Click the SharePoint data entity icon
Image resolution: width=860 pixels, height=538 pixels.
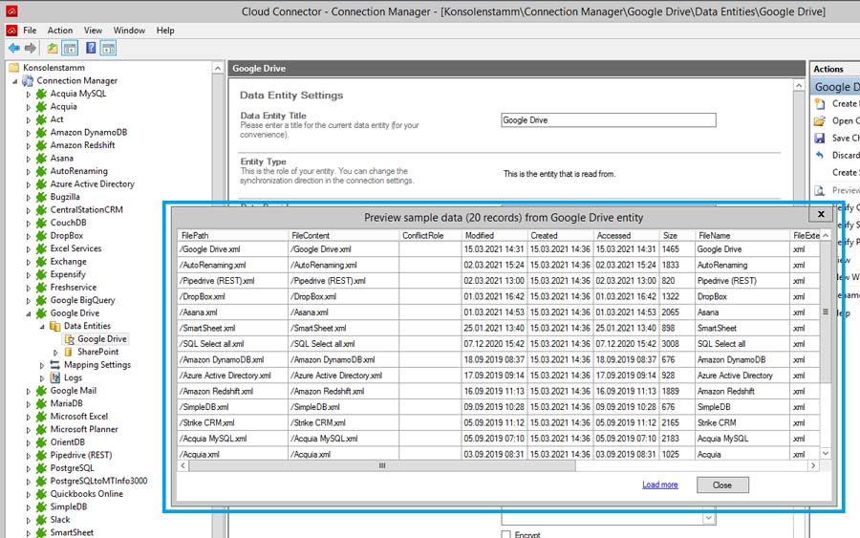point(69,352)
